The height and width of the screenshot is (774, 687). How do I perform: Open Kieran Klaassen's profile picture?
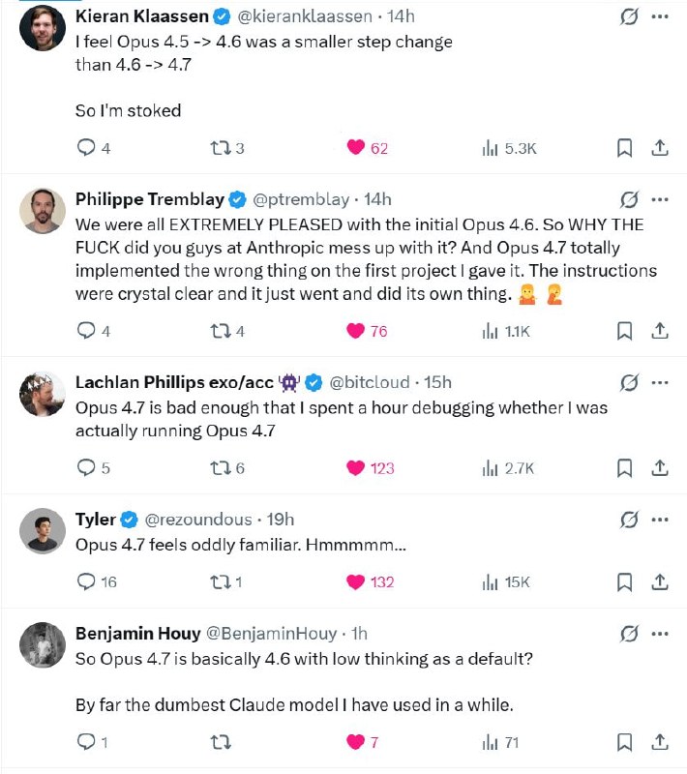click(x=43, y=28)
